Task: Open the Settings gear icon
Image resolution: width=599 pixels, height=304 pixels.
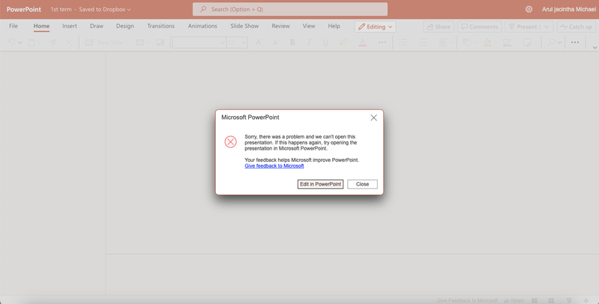Action: pyautogui.click(x=529, y=9)
